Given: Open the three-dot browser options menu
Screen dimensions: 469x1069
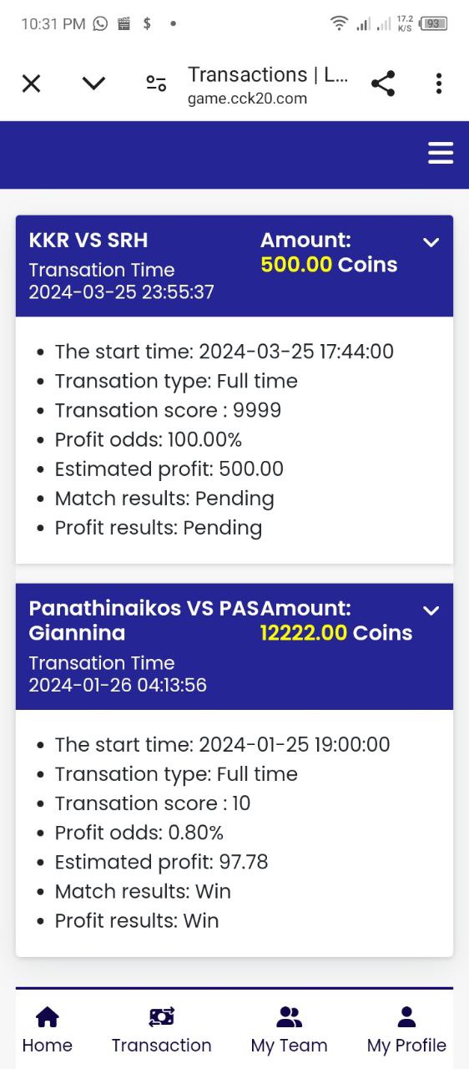Looking at the screenshot, I should pyautogui.click(x=439, y=84).
